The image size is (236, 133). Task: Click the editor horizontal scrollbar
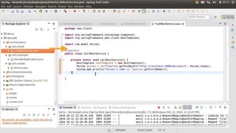(x=144, y=102)
